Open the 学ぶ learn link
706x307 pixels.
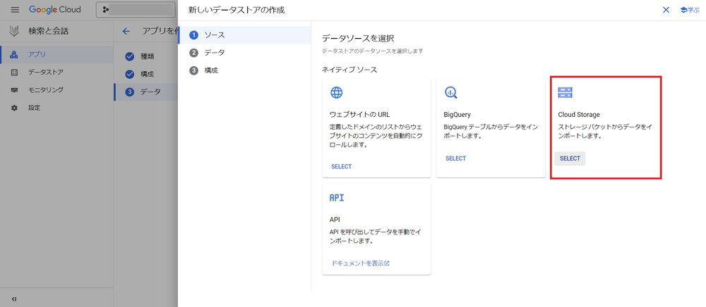pos(689,10)
